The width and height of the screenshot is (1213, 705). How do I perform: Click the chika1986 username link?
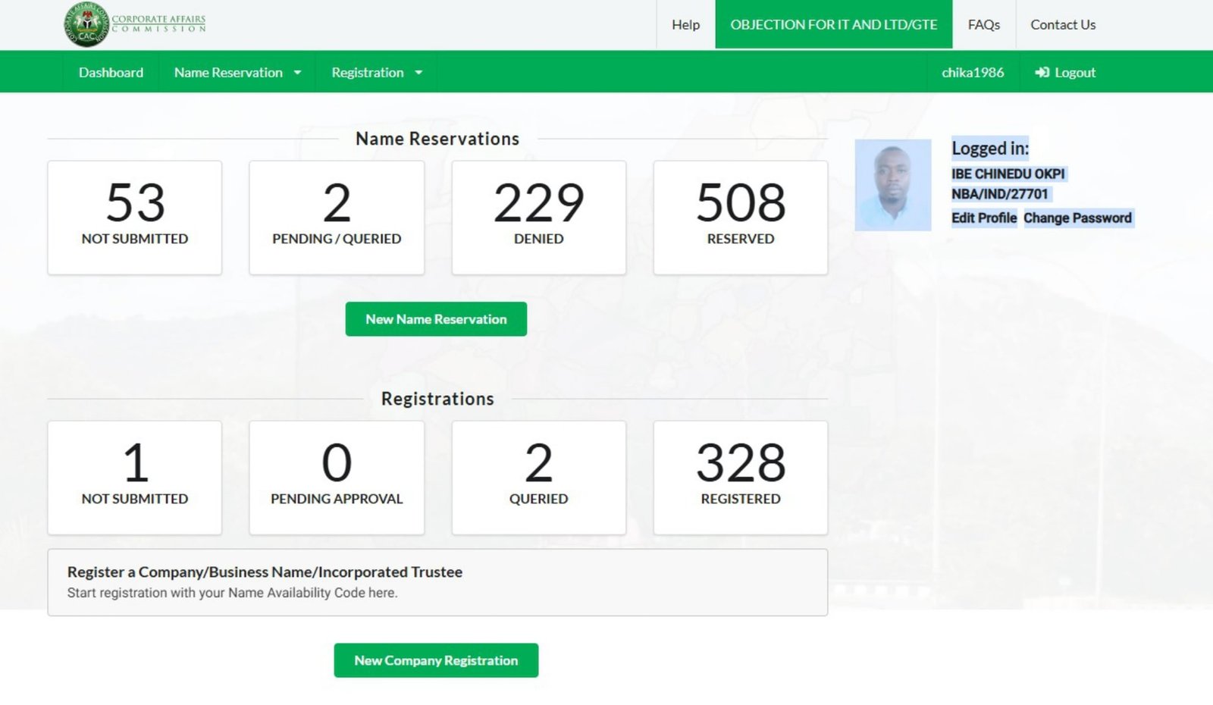click(x=972, y=72)
